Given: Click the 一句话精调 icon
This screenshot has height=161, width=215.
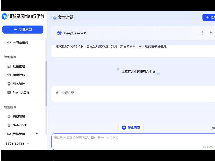Looking at the screenshot, I should coord(9,42).
